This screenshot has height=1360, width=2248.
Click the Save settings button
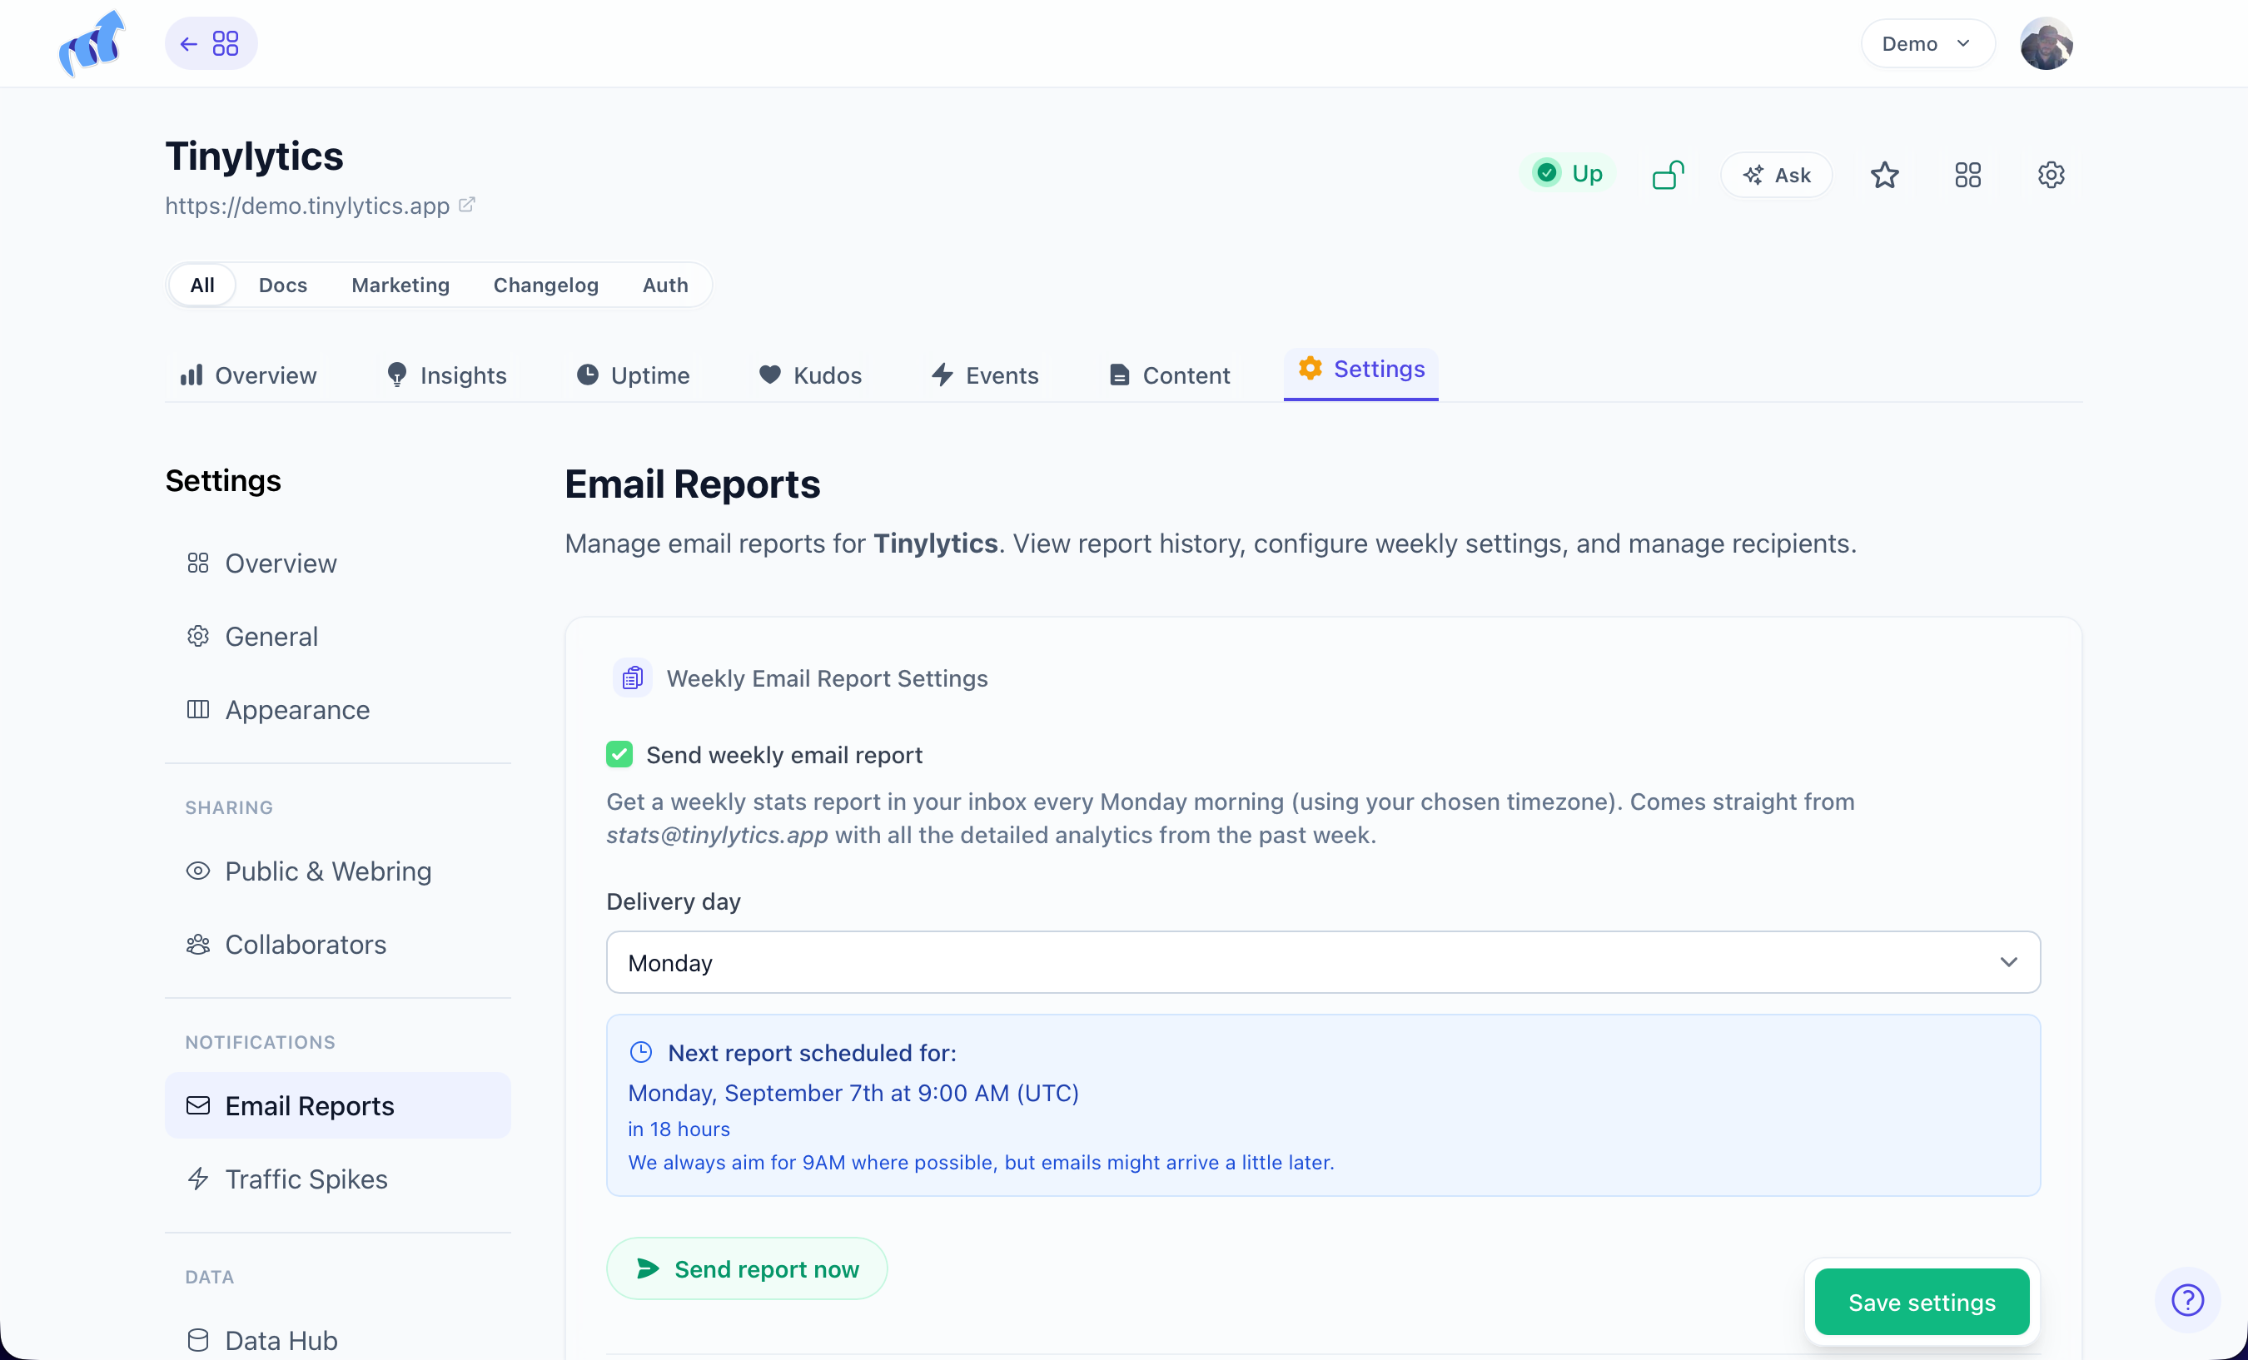coord(1922,1302)
